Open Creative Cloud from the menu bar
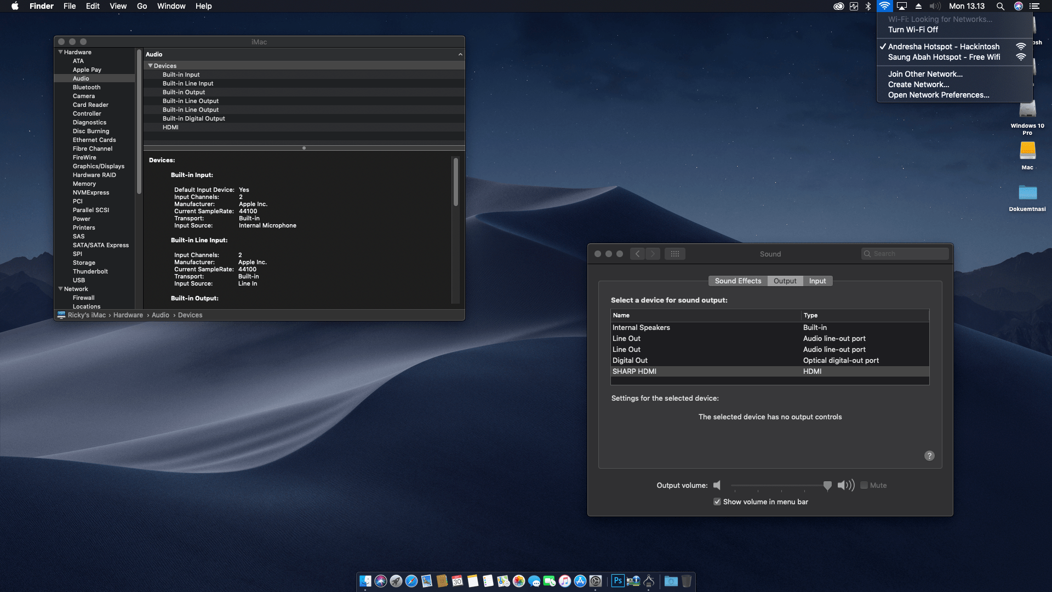This screenshot has height=592, width=1052. [x=839, y=6]
